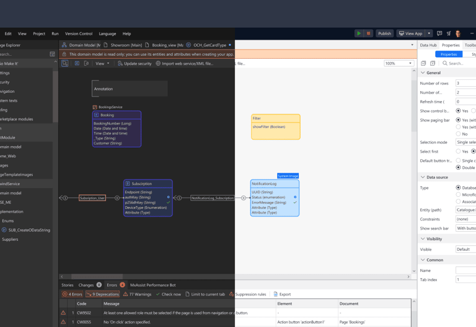Click the collapse-all icon in Properties panel
Screen dimensions: 476x327
423,63
